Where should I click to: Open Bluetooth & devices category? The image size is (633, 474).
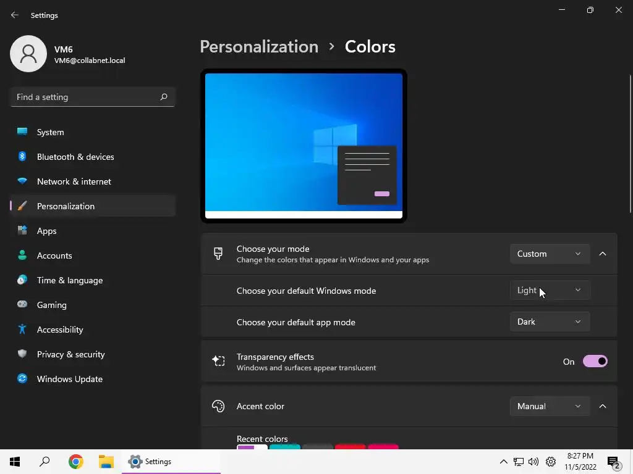click(93, 157)
